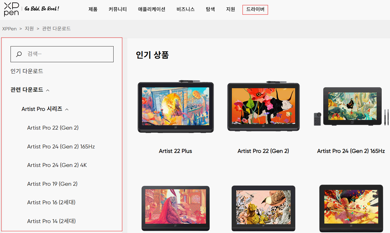
Task: Select 인기 다운로드 in sidebar
Action: pos(27,71)
